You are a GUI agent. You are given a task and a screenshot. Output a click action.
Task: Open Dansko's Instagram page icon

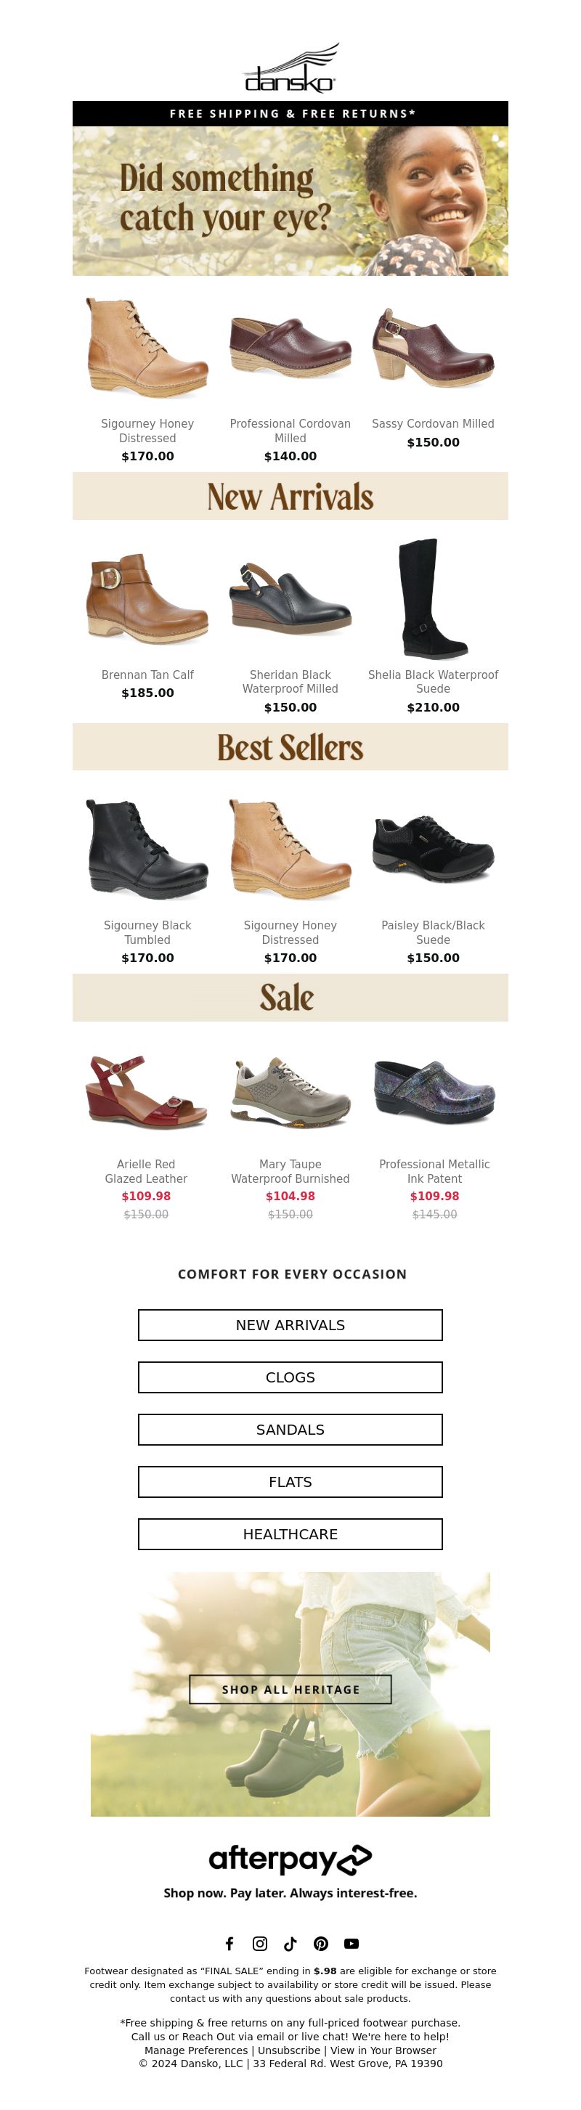pos(260,1943)
